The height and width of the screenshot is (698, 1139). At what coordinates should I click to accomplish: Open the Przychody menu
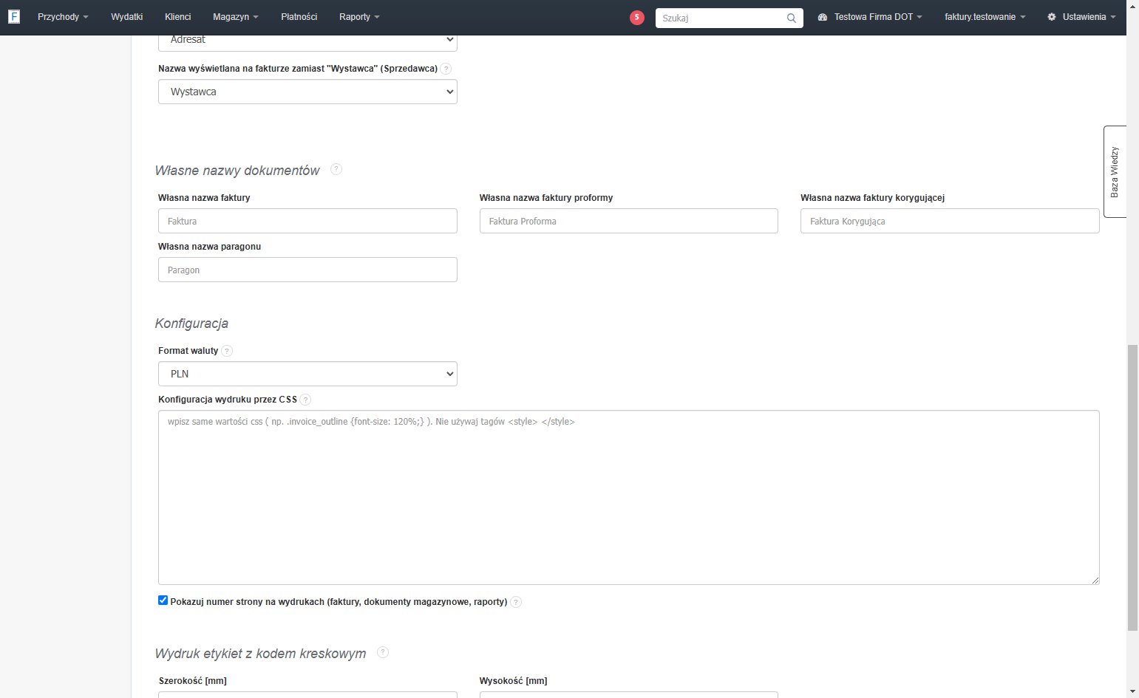pos(63,17)
